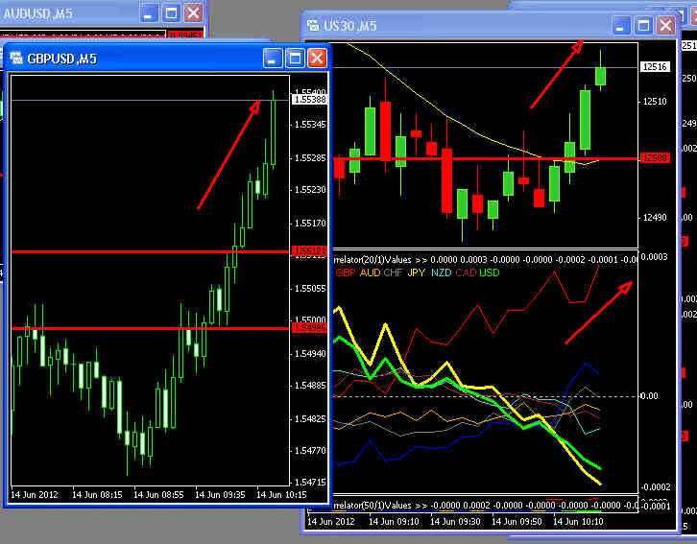The image size is (697, 544).
Task: Click the 1.54770 axis price in GBPUSD
Action: (x=310, y=450)
